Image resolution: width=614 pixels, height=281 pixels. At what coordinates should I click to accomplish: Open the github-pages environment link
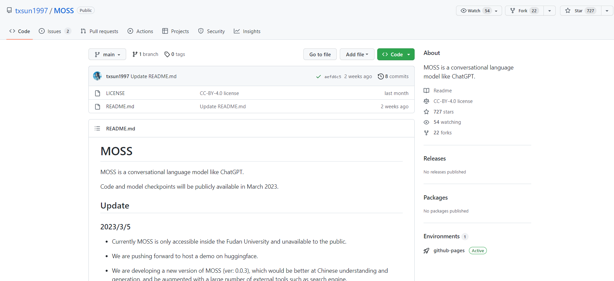tap(449, 251)
